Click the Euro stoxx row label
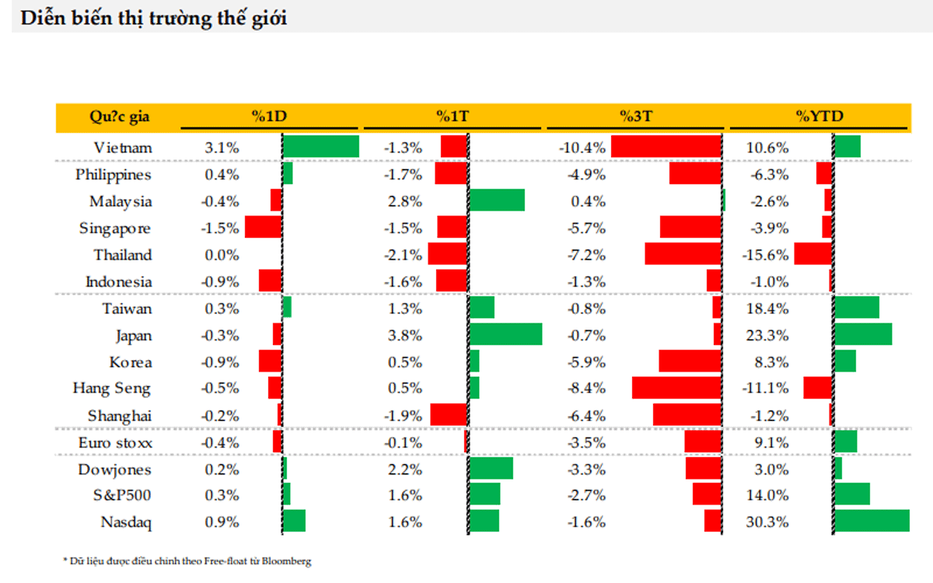 pyautogui.click(x=115, y=442)
